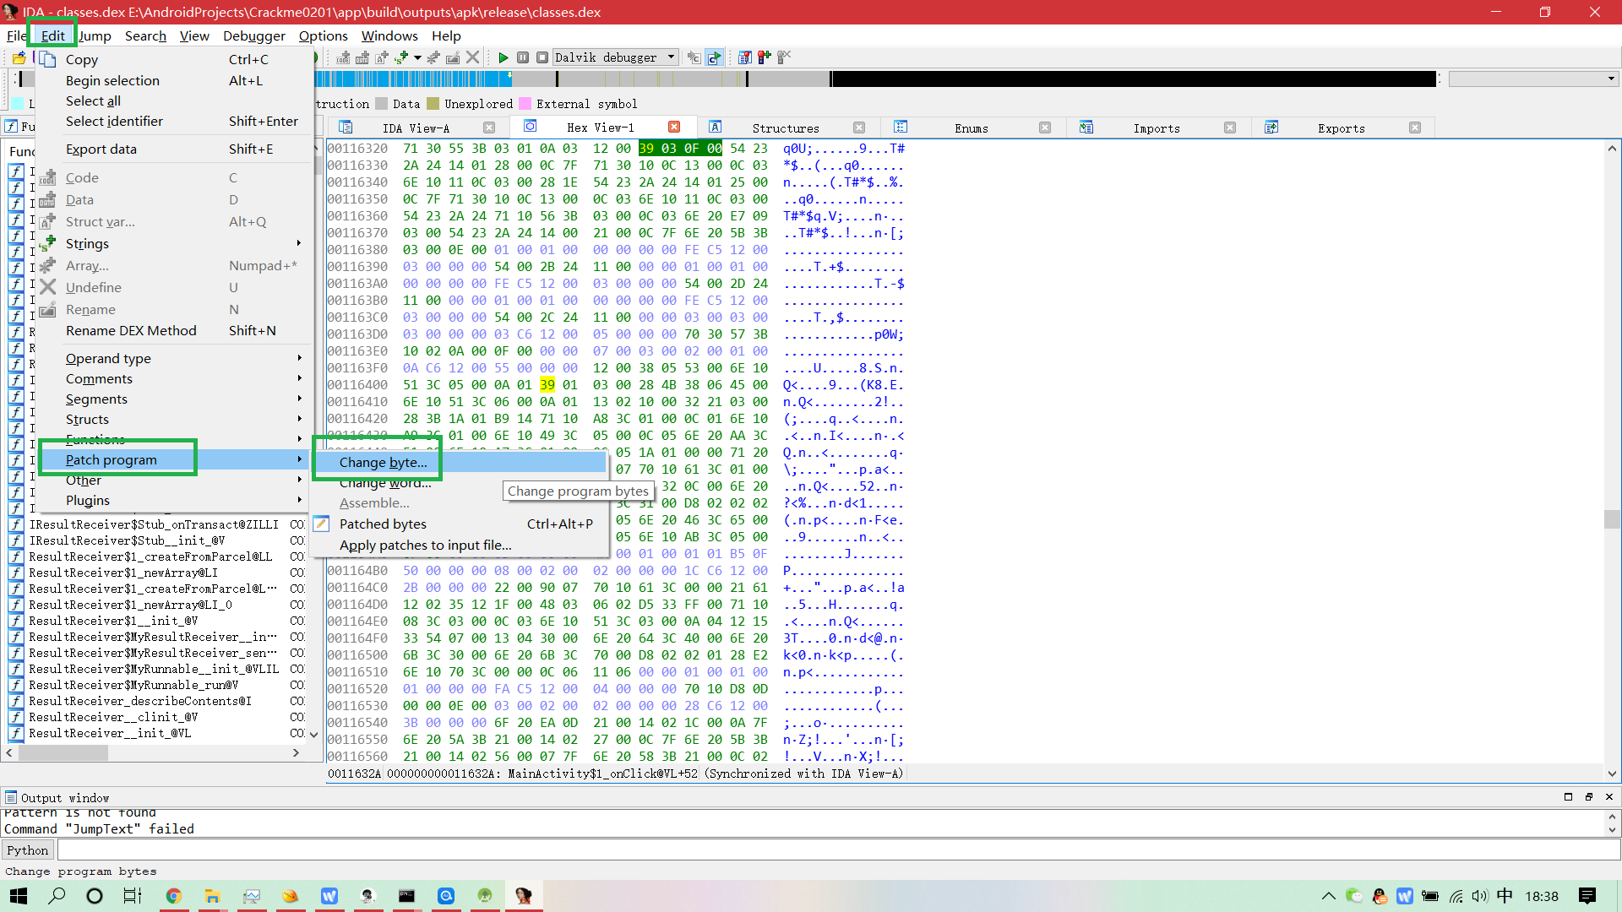Close the Structures tab
The width and height of the screenshot is (1622, 912).
click(859, 128)
